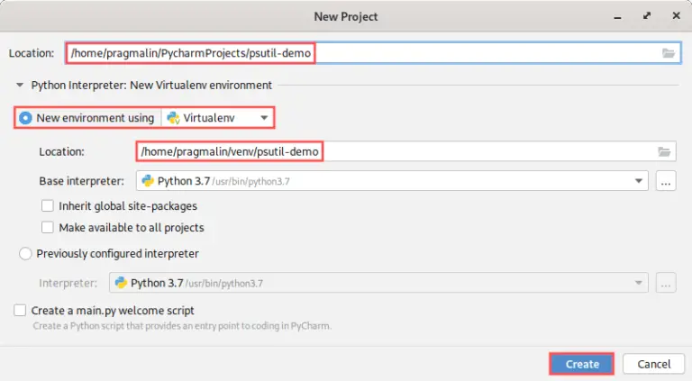692x381 pixels.
Task: Enable Create a main.py welcome script
Action: (20, 311)
